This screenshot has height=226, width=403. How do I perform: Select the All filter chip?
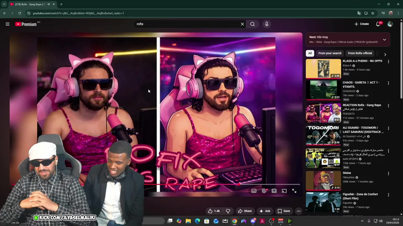coord(310,53)
